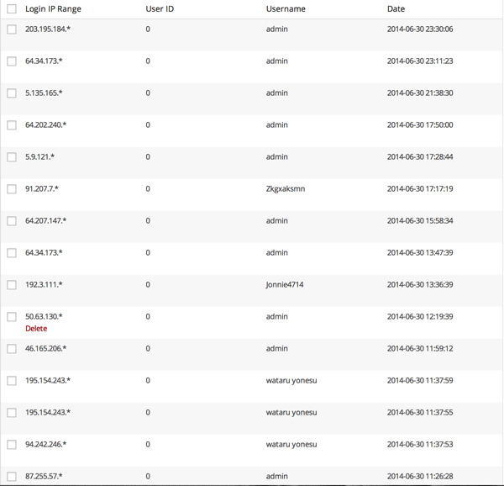The width and height of the screenshot is (504, 486).
Task: Check the 91.207.7.* row box
Action: click(12, 189)
